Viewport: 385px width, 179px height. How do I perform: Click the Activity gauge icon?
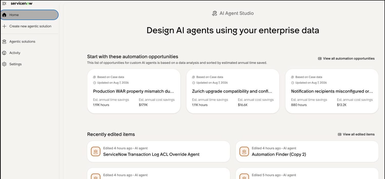click(x=4, y=53)
